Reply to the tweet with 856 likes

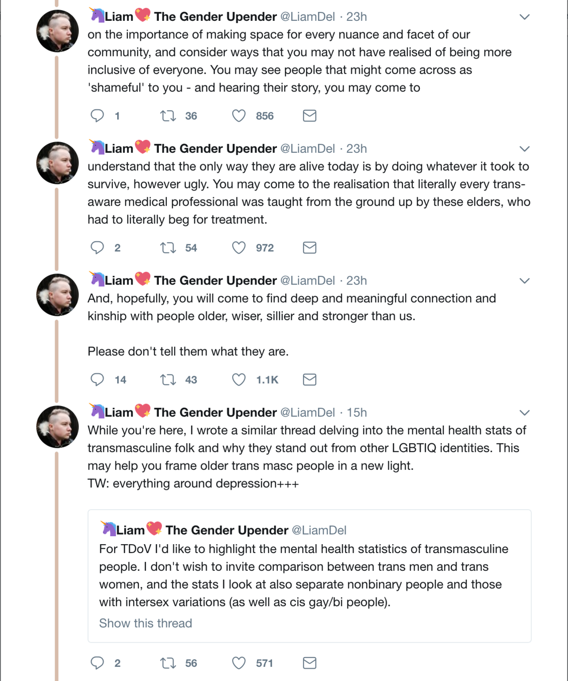pyautogui.click(x=97, y=115)
